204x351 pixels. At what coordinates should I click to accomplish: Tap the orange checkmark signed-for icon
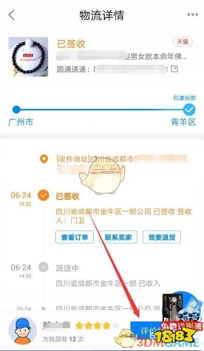(x=43, y=195)
